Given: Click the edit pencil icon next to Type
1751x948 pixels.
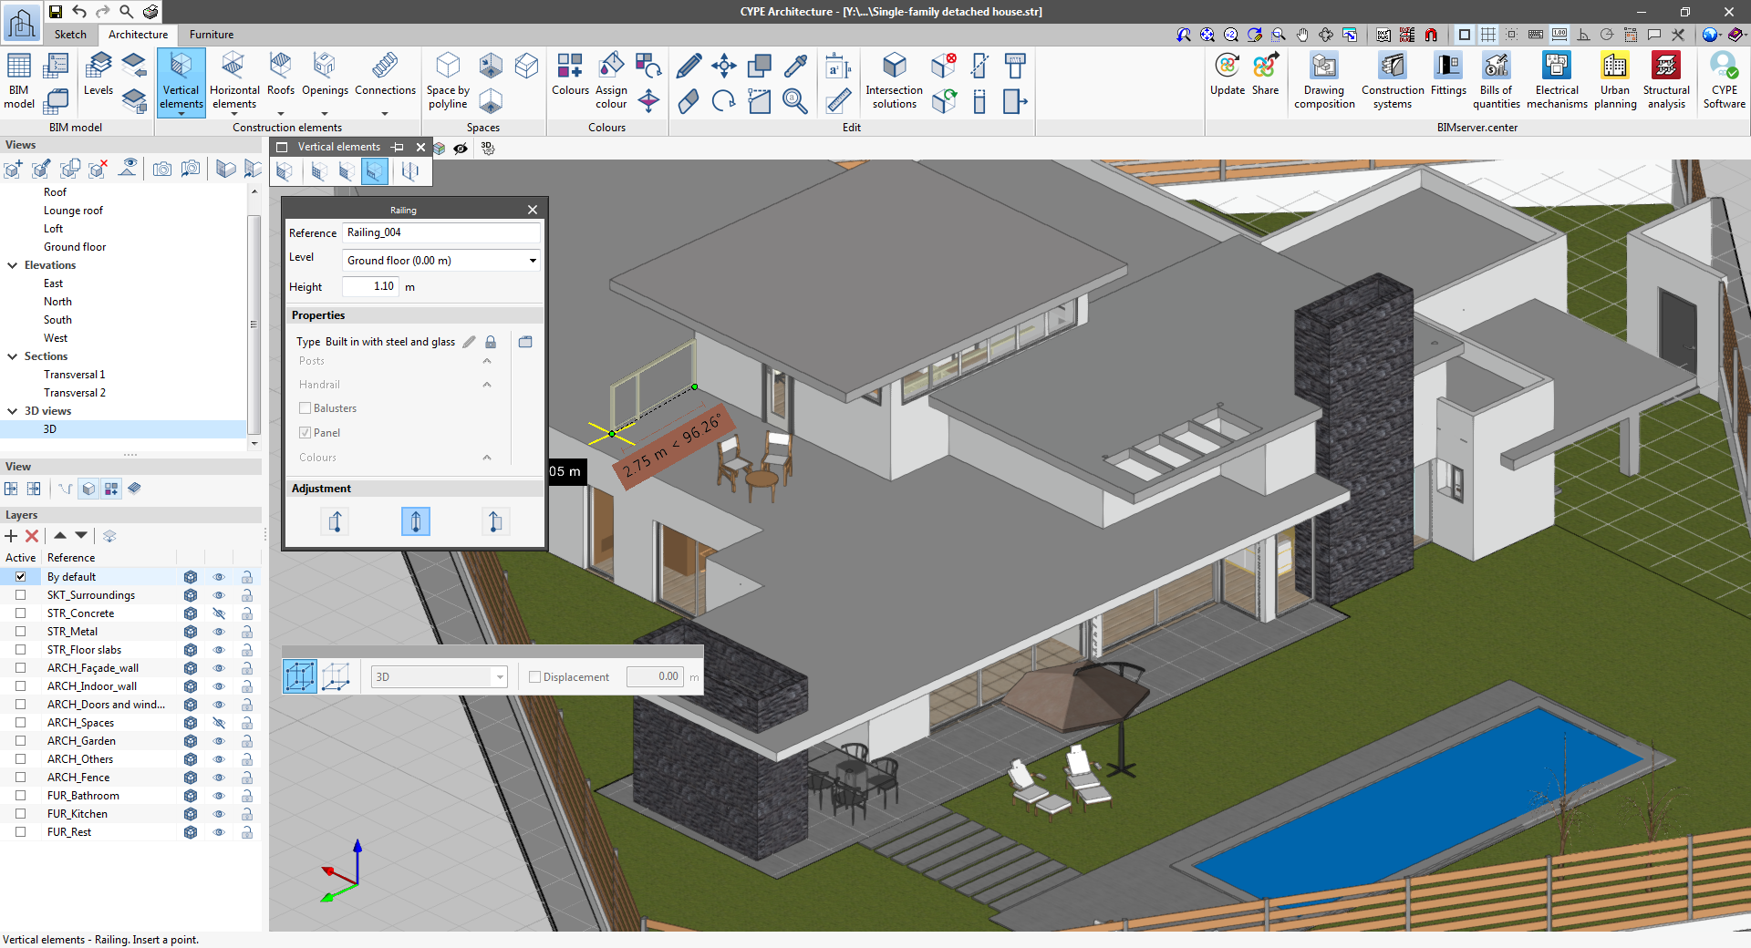Looking at the screenshot, I should tap(469, 342).
